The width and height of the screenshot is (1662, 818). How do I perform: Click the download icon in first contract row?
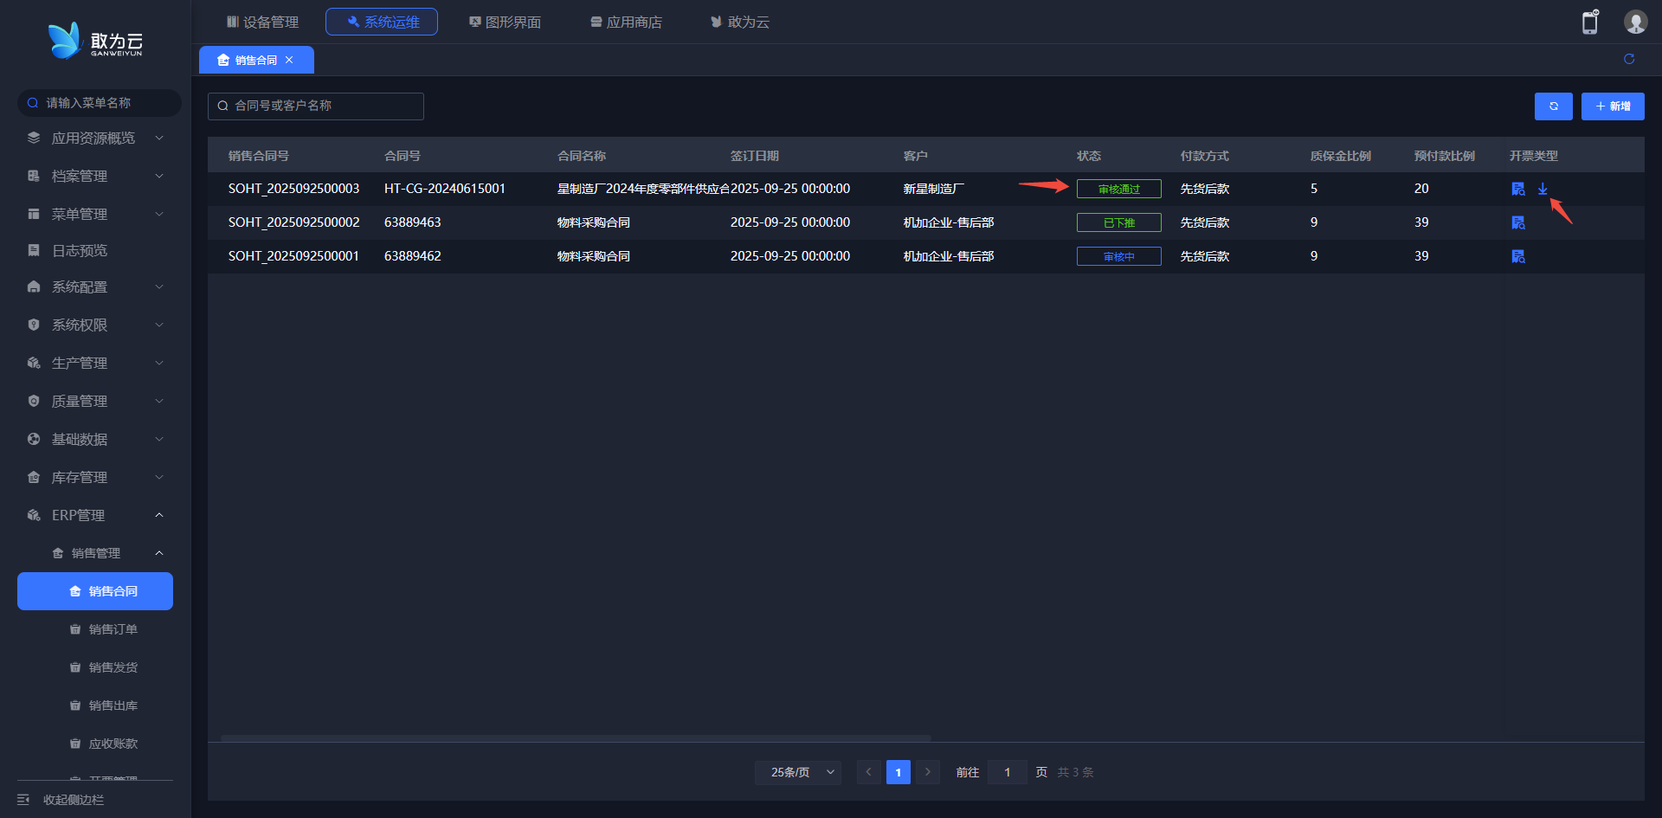coord(1543,189)
